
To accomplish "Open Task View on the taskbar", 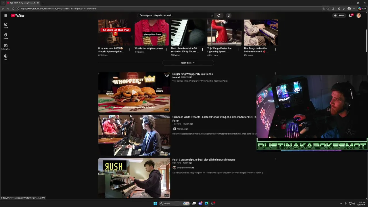I will coord(194,204).
